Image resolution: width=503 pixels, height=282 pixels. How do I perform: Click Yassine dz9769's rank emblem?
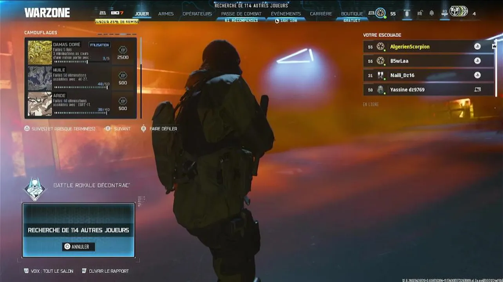coord(380,90)
